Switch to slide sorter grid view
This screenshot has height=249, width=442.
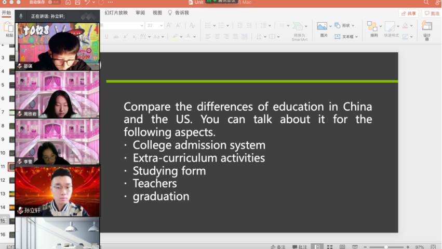[329, 247]
